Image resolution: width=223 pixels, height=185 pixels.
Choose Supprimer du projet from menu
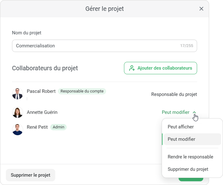tap(188, 169)
